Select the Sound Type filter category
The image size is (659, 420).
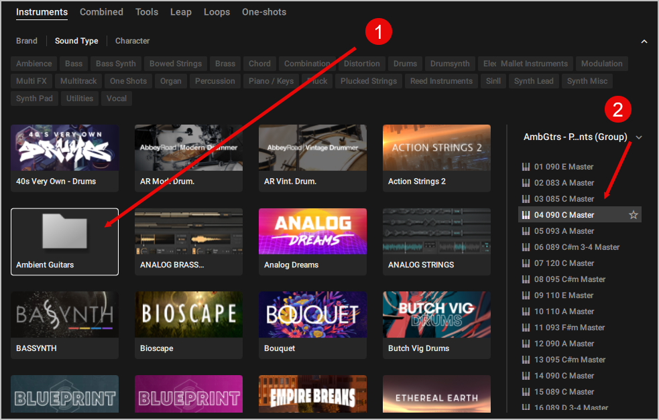(76, 41)
